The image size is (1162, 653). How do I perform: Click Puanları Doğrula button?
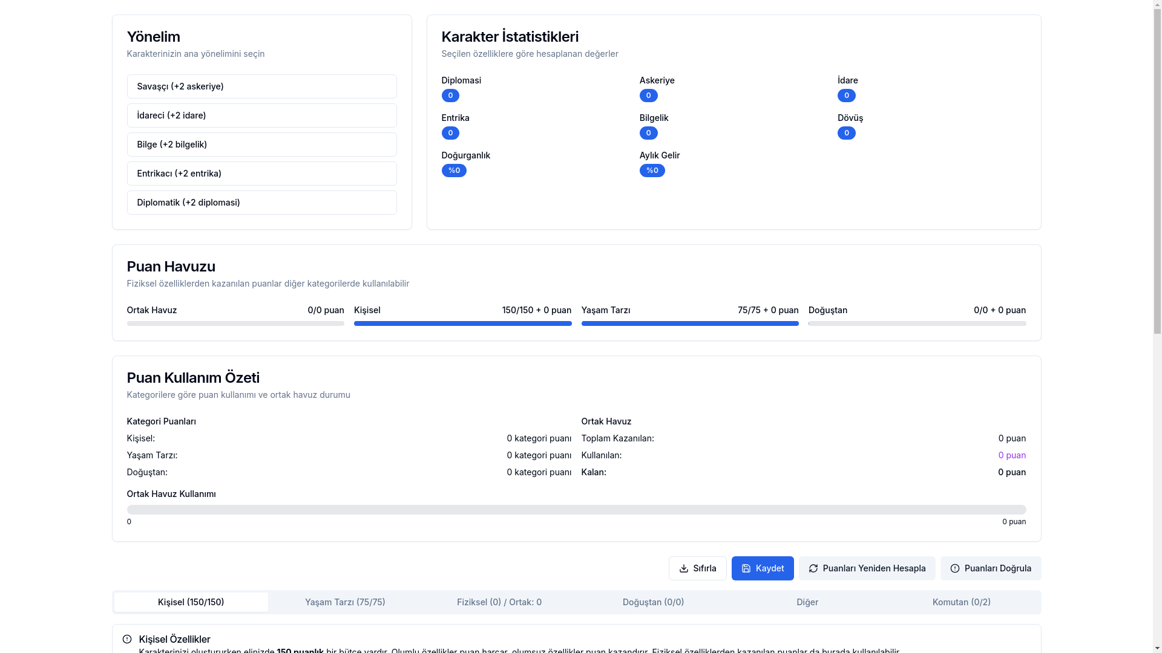[990, 568]
